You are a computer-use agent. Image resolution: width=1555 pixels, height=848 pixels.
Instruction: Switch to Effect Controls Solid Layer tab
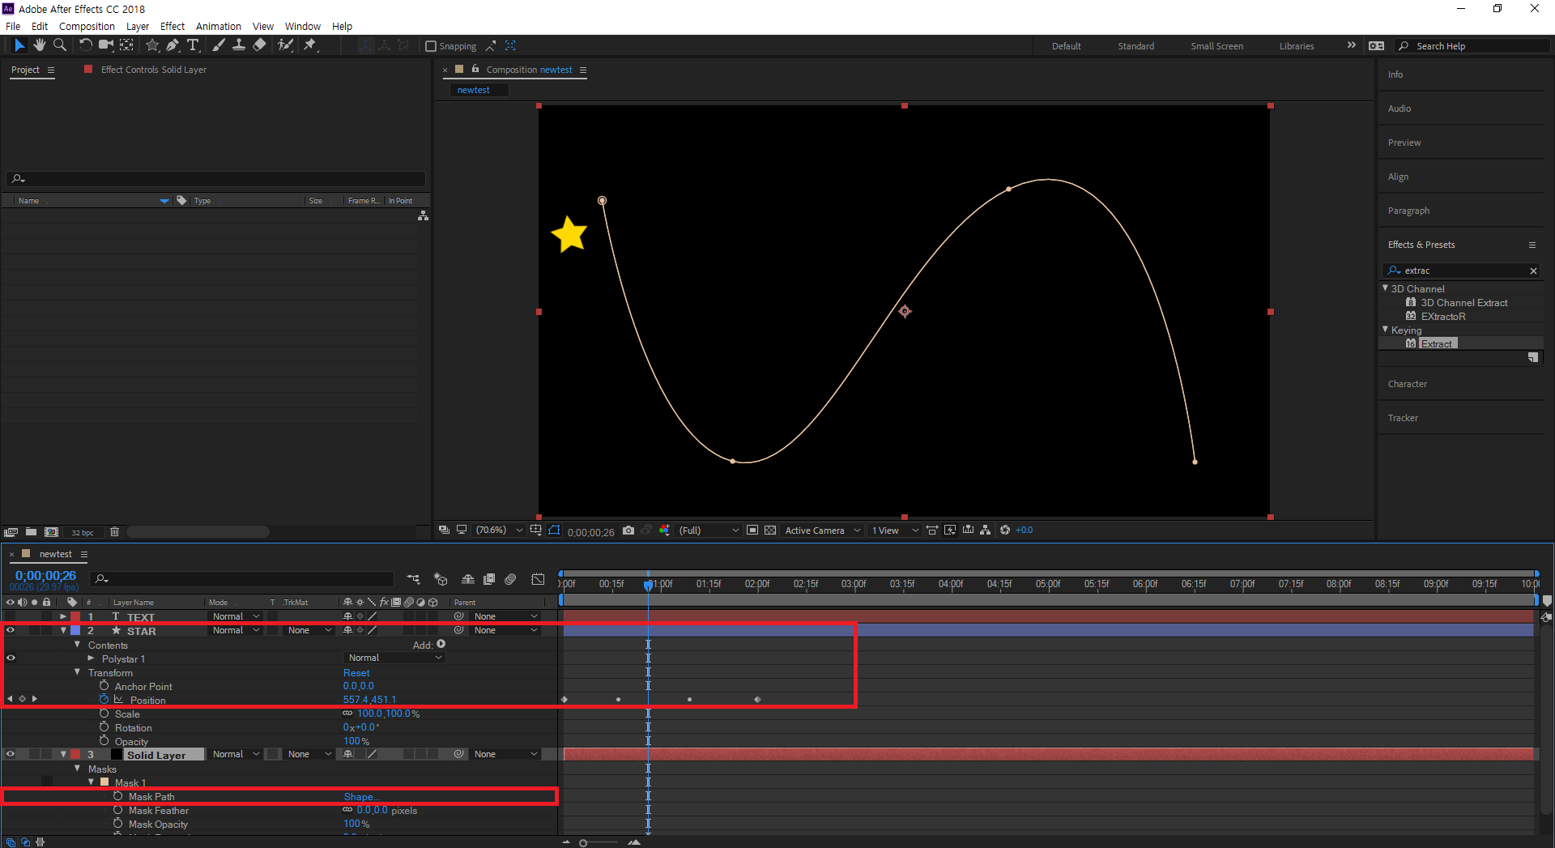(x=153, y=70)
